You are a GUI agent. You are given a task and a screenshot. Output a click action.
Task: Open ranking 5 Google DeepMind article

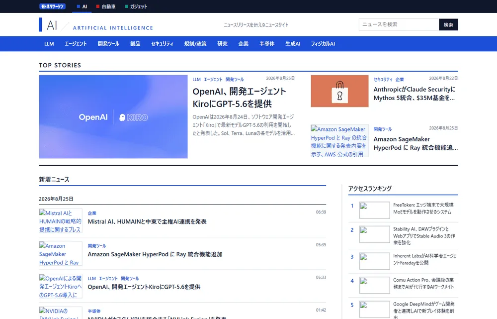(424, 310)
